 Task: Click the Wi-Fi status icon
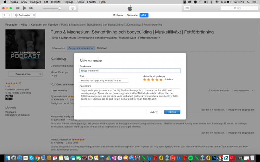click(216, 2)
